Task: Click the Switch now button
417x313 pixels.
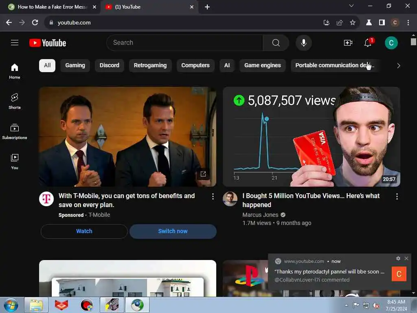Action: pos(173,231)
